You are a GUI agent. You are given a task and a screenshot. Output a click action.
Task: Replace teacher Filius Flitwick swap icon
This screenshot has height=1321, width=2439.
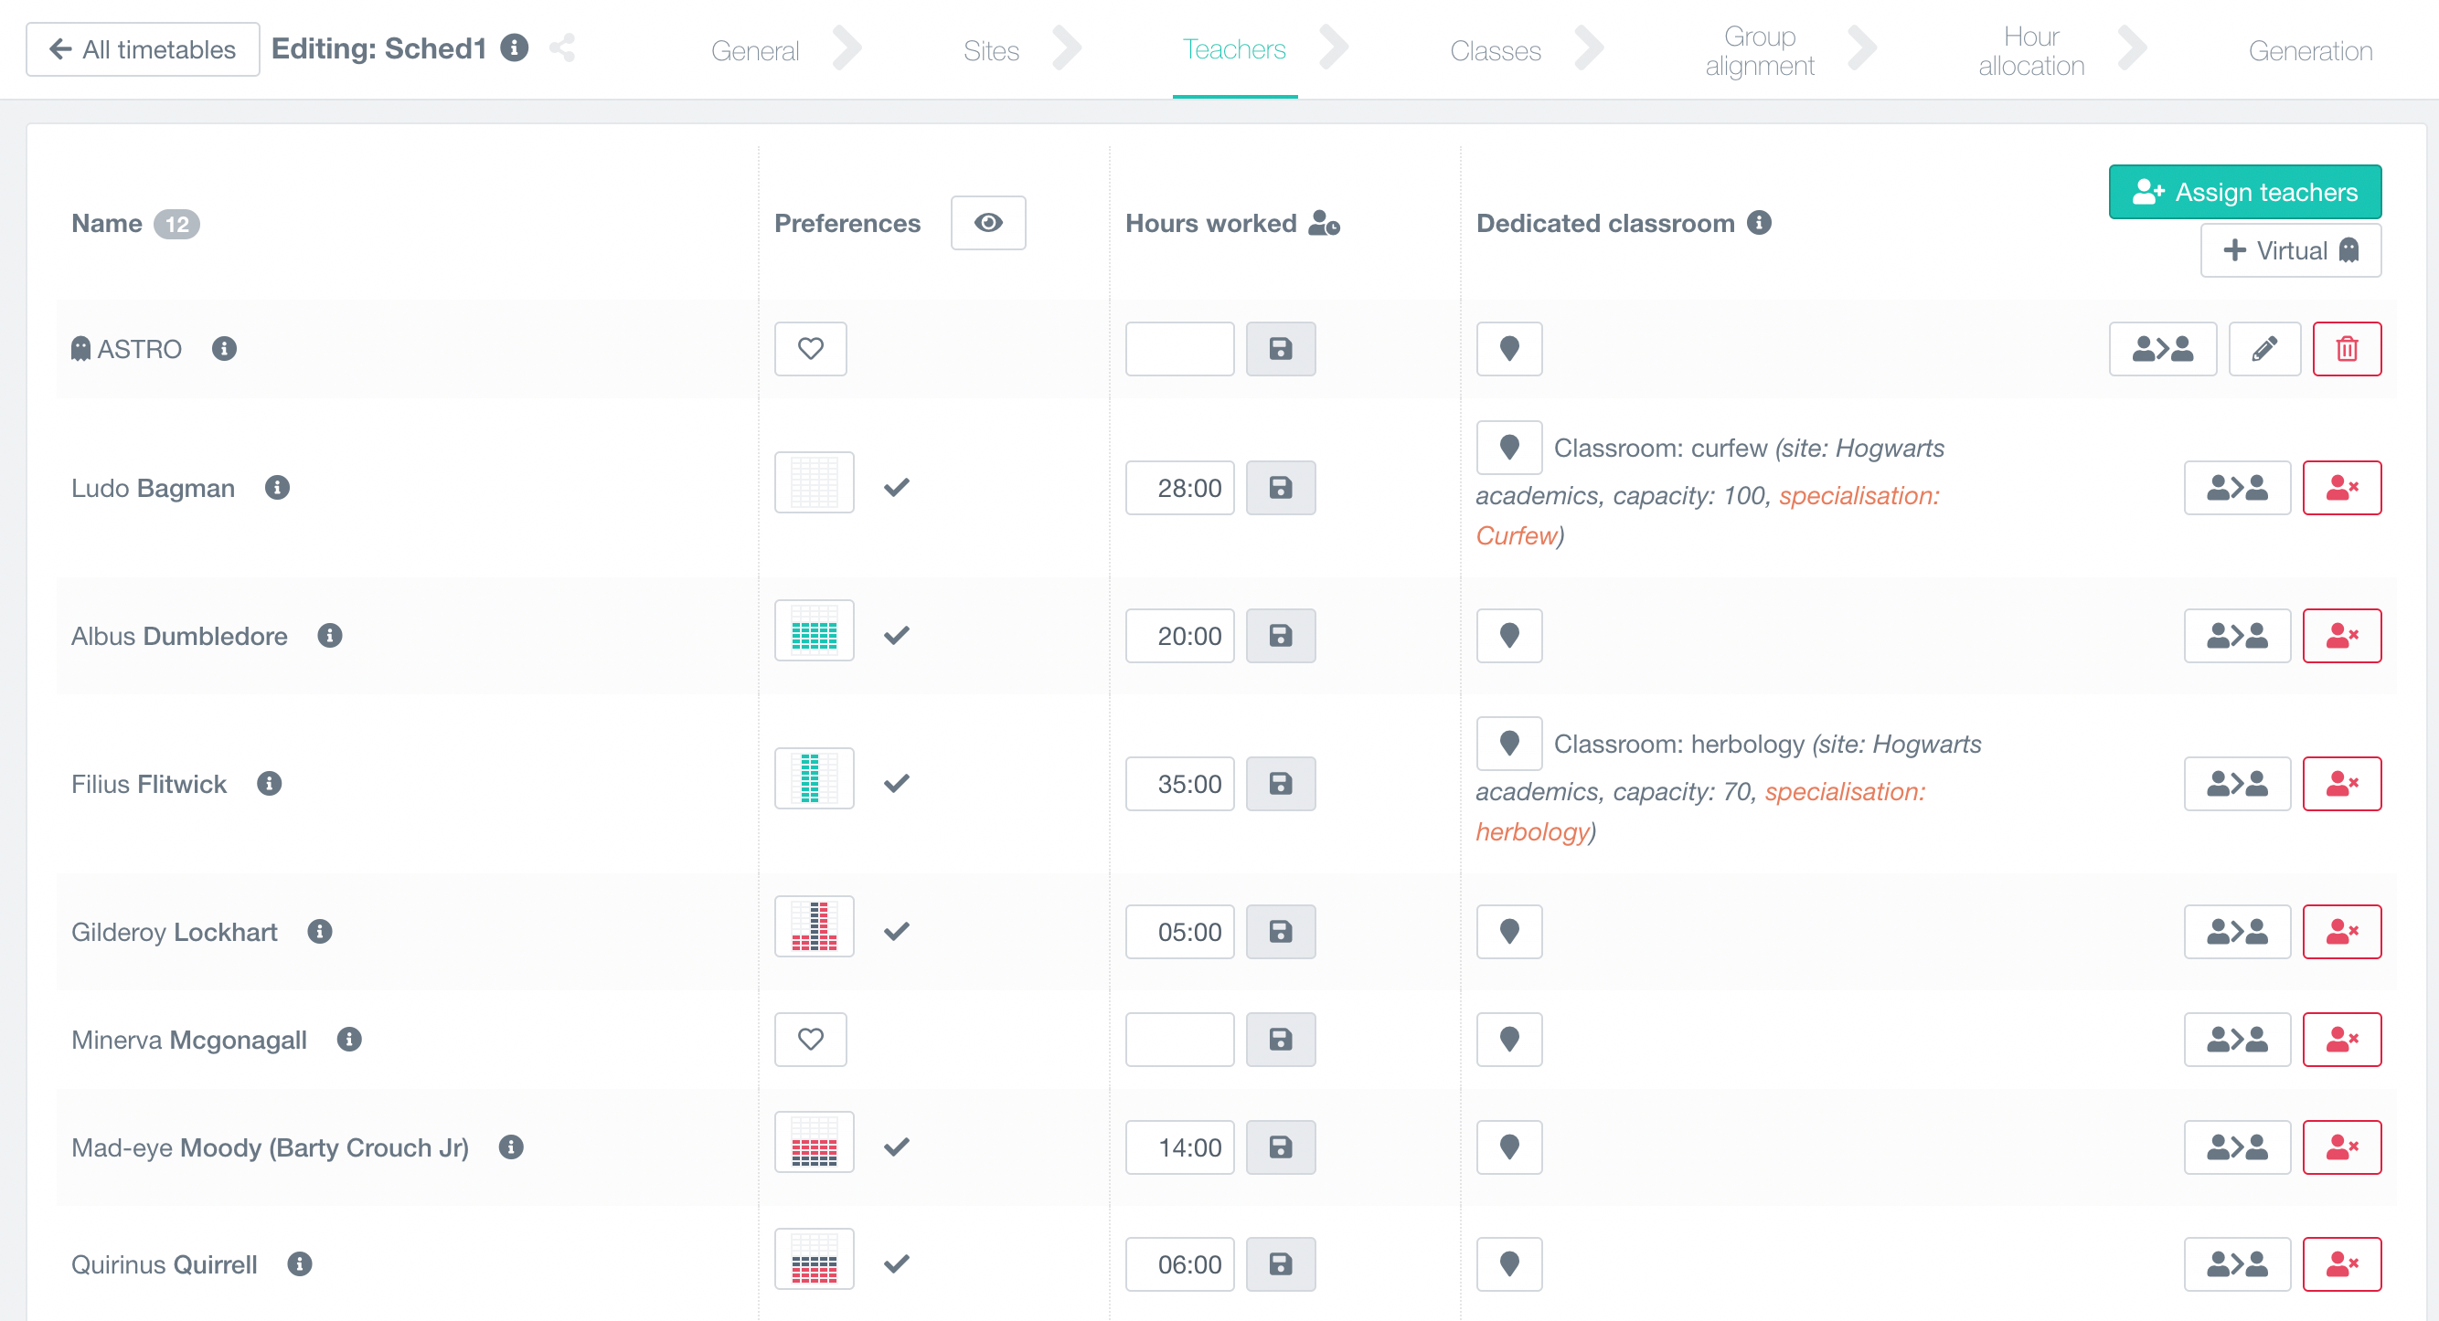coord(2236,784)
